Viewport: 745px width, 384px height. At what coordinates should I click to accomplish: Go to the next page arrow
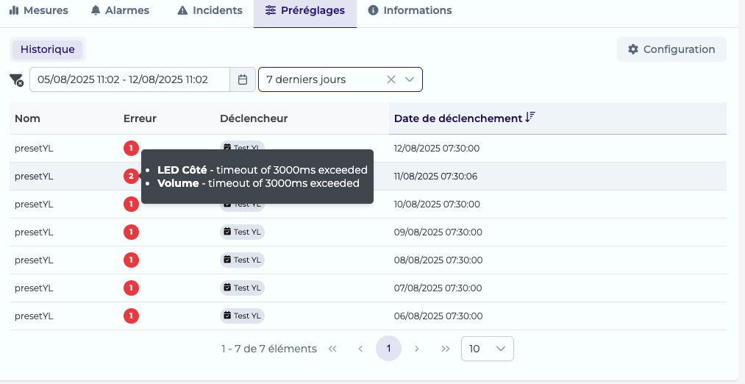417,349
